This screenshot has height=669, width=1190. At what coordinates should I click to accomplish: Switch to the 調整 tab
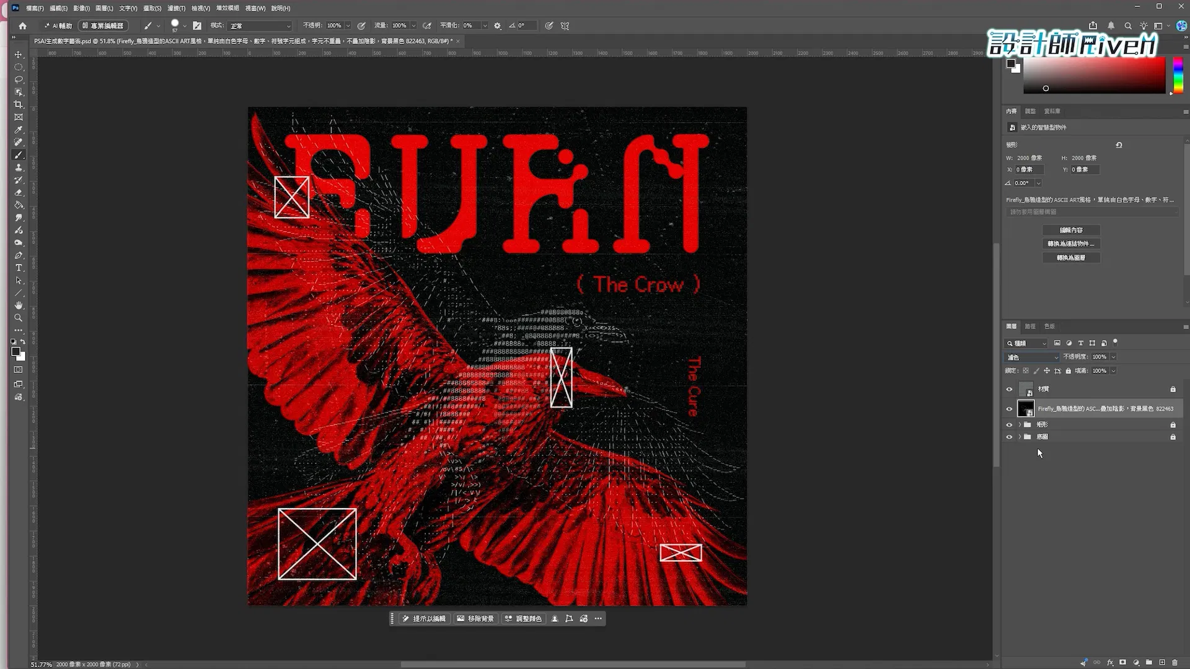point(1030,111)
